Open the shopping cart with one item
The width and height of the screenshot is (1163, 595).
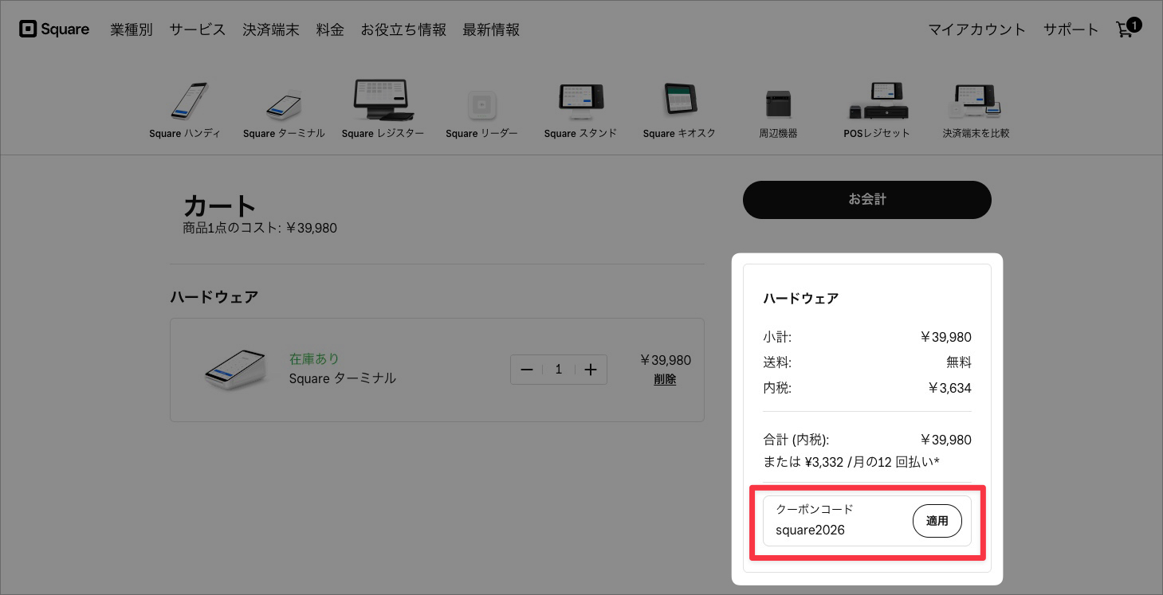[x=1126, y=29]
